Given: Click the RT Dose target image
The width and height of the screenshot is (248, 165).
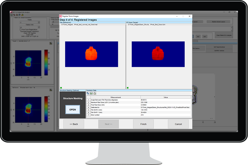Looking at the screenshot, I should point(158,54).
